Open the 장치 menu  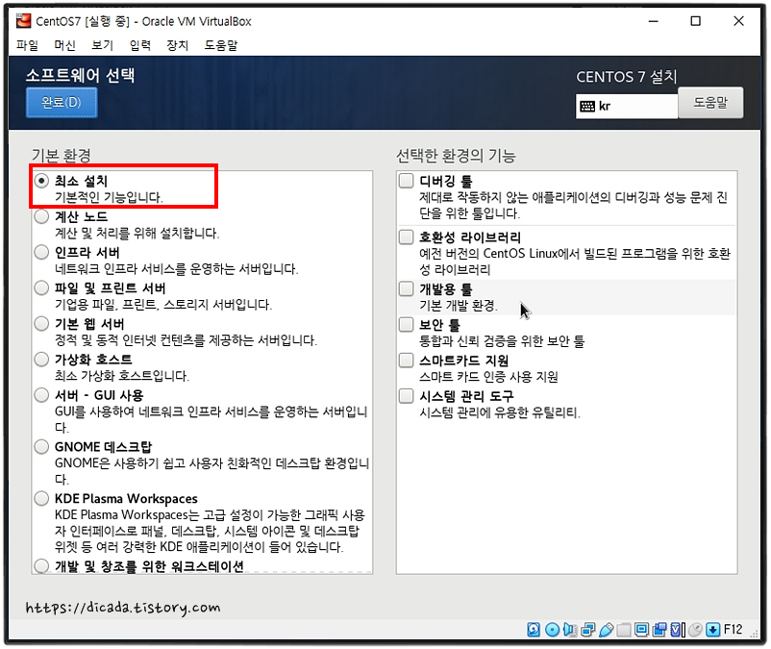pyautogui.click(x=178, y=45)
